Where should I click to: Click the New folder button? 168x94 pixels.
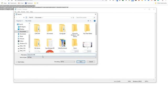[28, 21]
